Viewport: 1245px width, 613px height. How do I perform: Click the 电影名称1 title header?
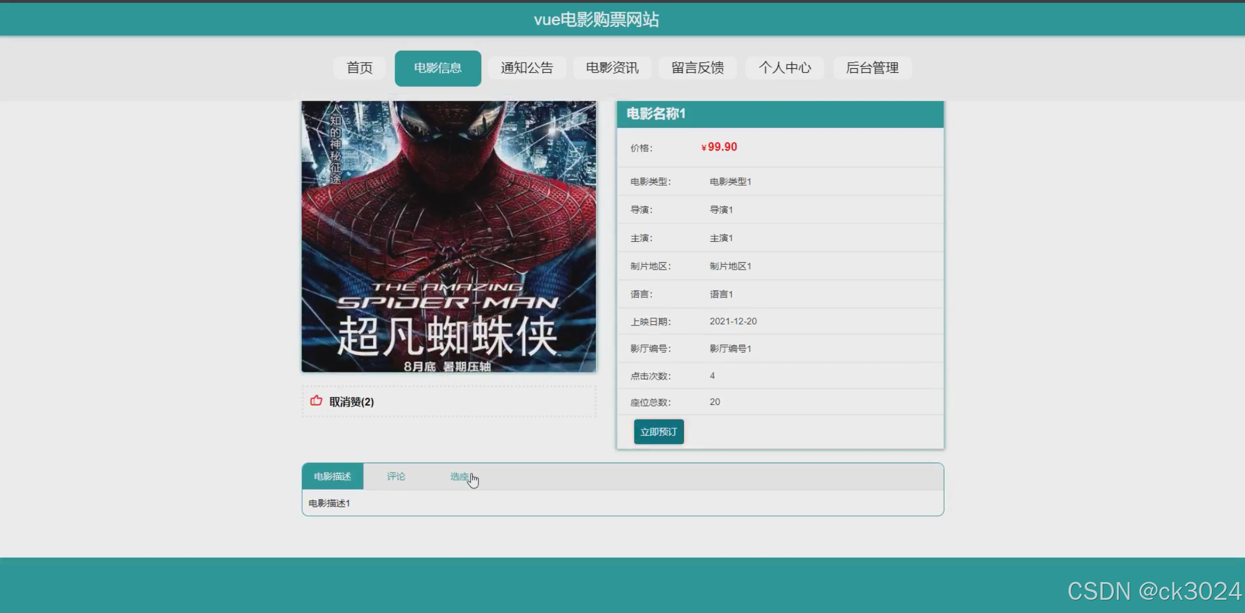click(x=656, y=114)
